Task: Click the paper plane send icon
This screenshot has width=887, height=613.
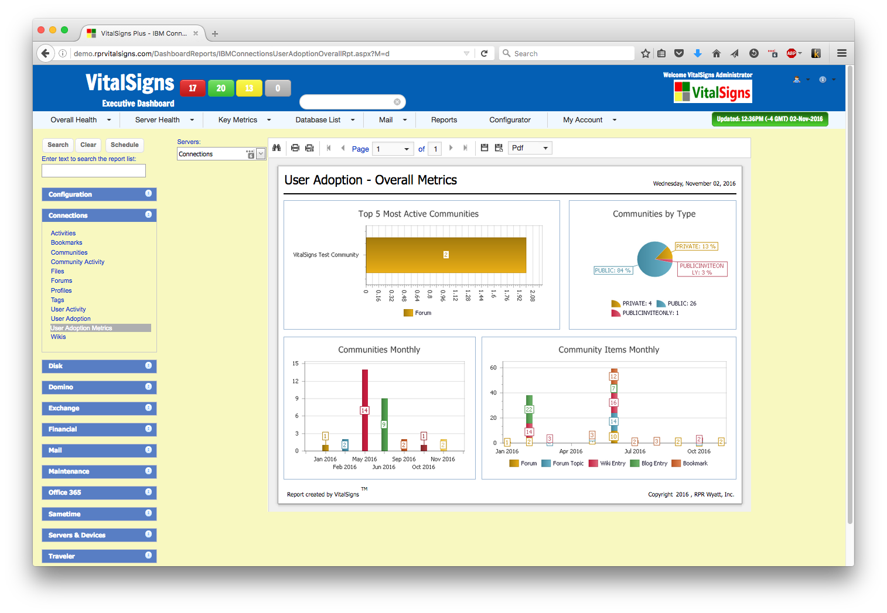Action: [735, 53]
